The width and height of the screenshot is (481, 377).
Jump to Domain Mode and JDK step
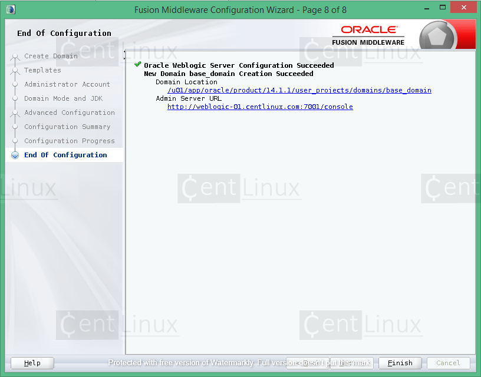point(64,98)
